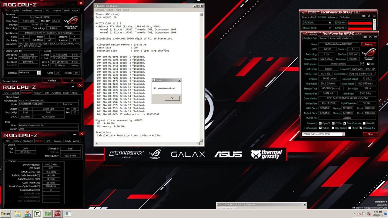Click OK in the Finish dialog
The width and height of the screenshot is (388, 218).
[x=172, y=98]
